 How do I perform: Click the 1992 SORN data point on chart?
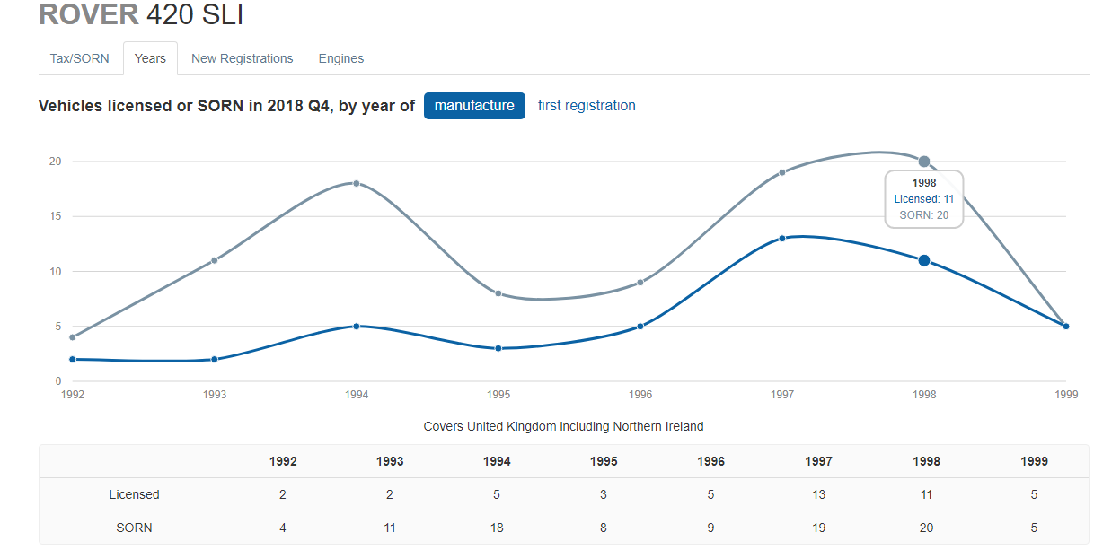73,337
